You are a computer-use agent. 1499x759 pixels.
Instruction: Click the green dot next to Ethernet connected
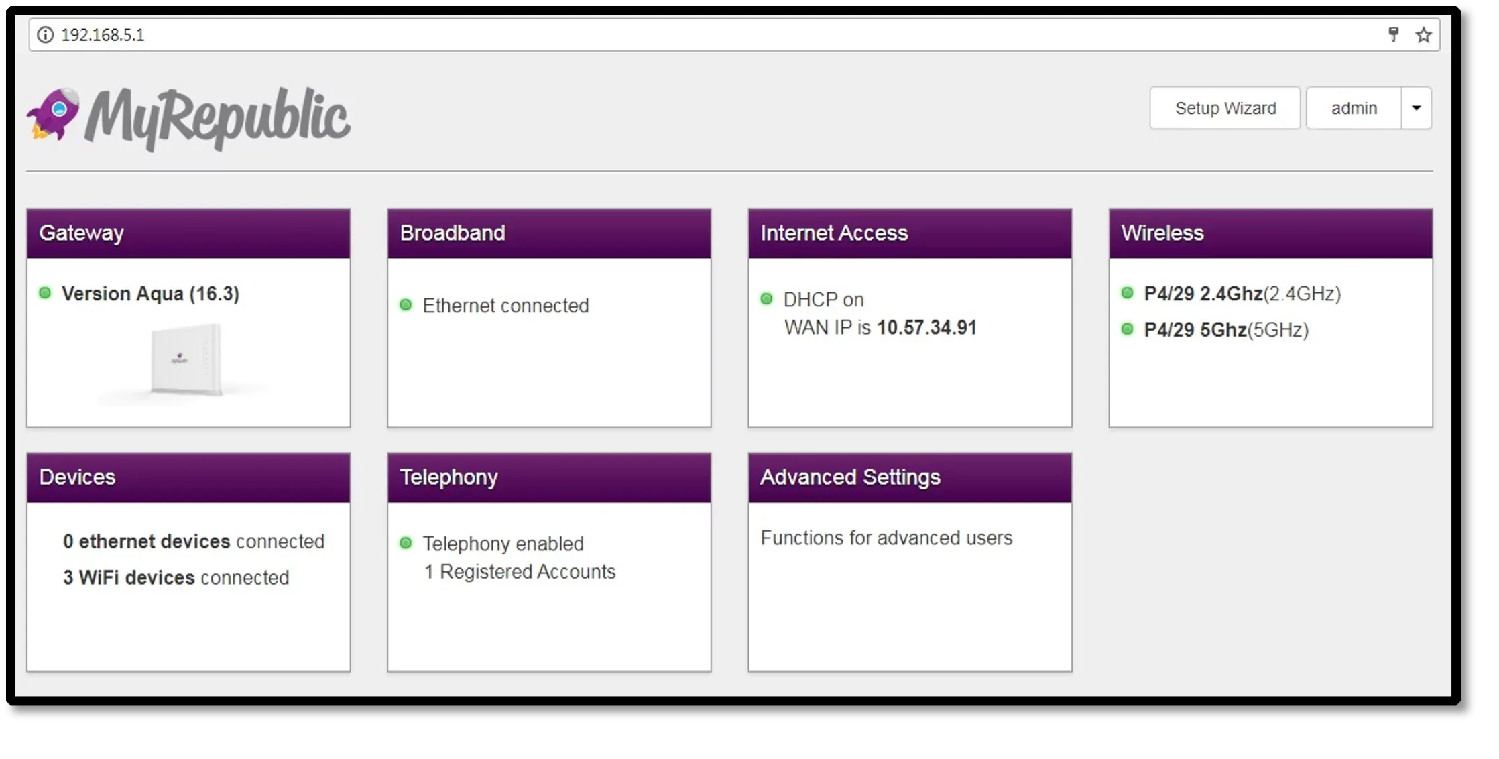point(406,305)
